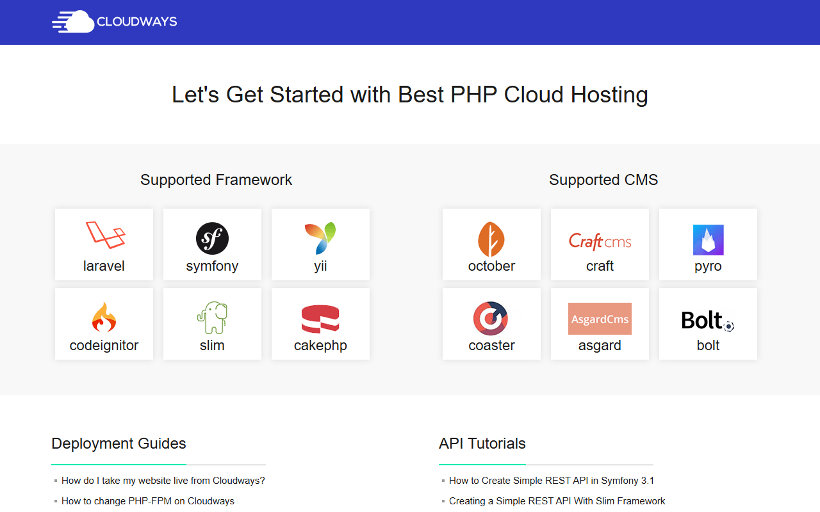Viewport: 820px width, 512px height.
Task: Click the 'Supported Framework' heading
Action: coord(217,180)
